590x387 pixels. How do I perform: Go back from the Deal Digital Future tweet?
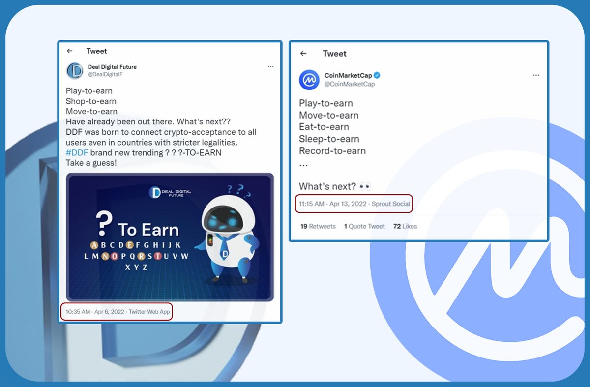pyautogui.click(x=70, y=51)
